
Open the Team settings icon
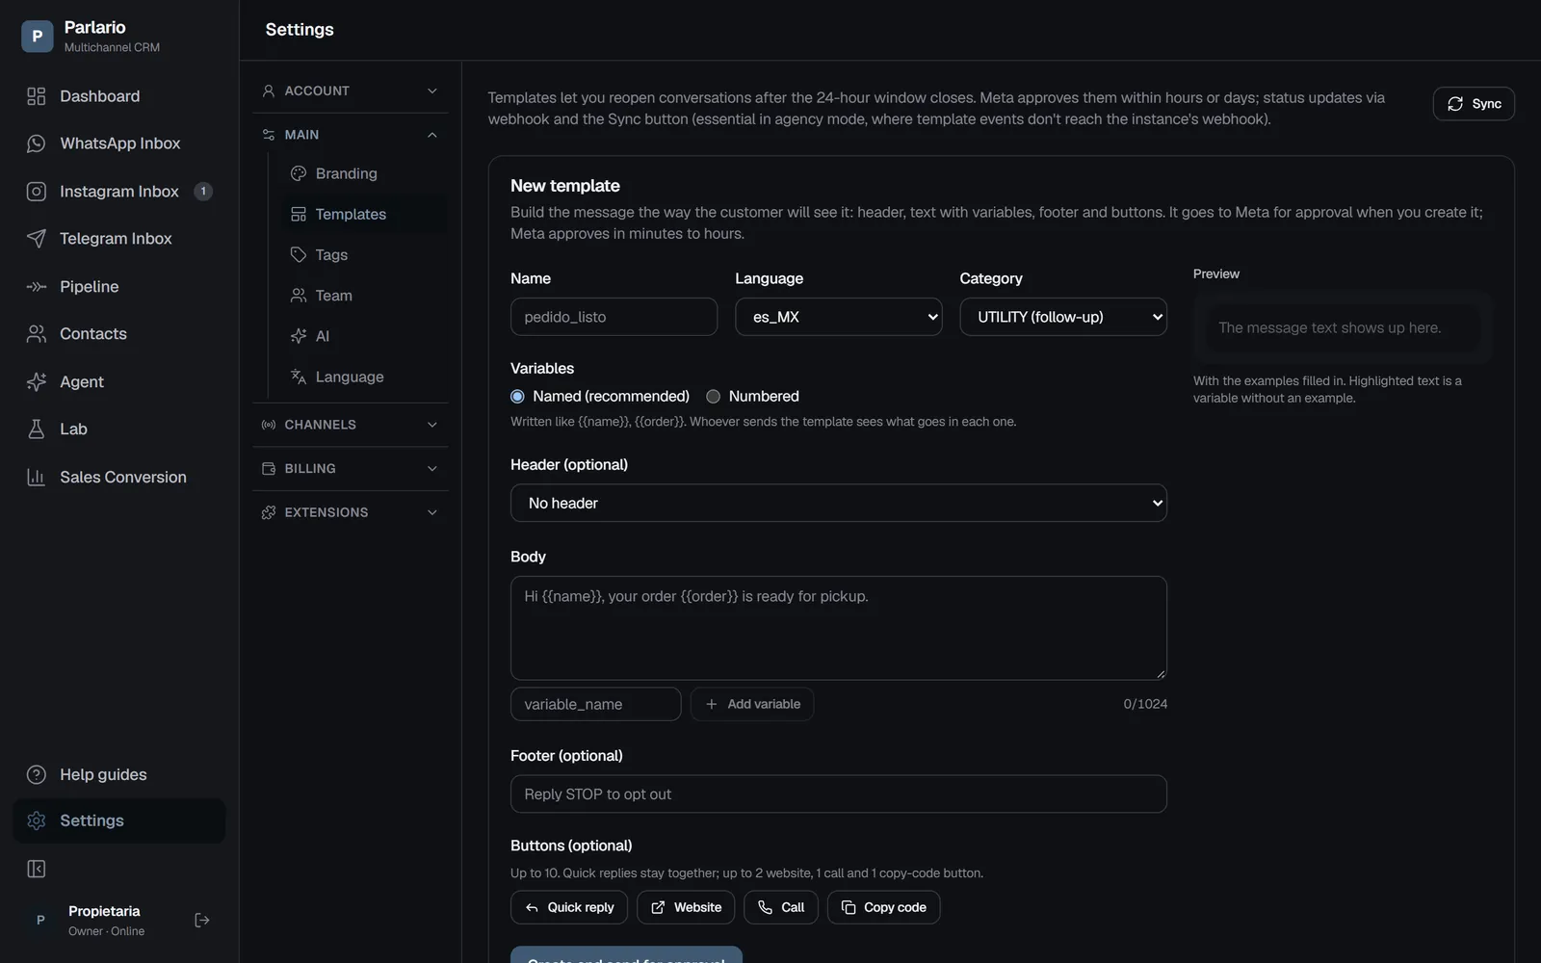pos(299,296)
